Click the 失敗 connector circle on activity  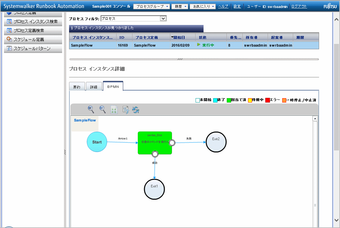172,143
